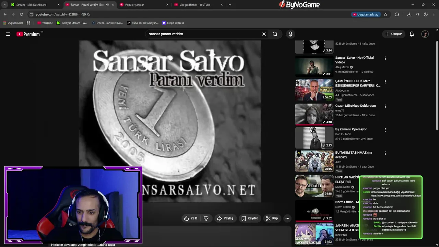The height and width of the screenshot is (247, 439).
Task: Open ŞAMPİYON OLDUK MU video title
Action: coord(358,83)
